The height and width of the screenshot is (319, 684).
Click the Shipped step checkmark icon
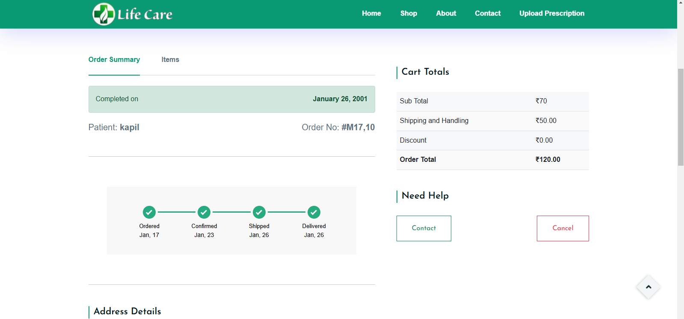click(x=259, y=212)
